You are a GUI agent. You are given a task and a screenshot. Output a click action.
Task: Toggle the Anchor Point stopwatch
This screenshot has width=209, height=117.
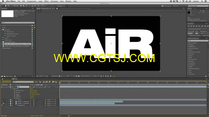click(15, 90)
